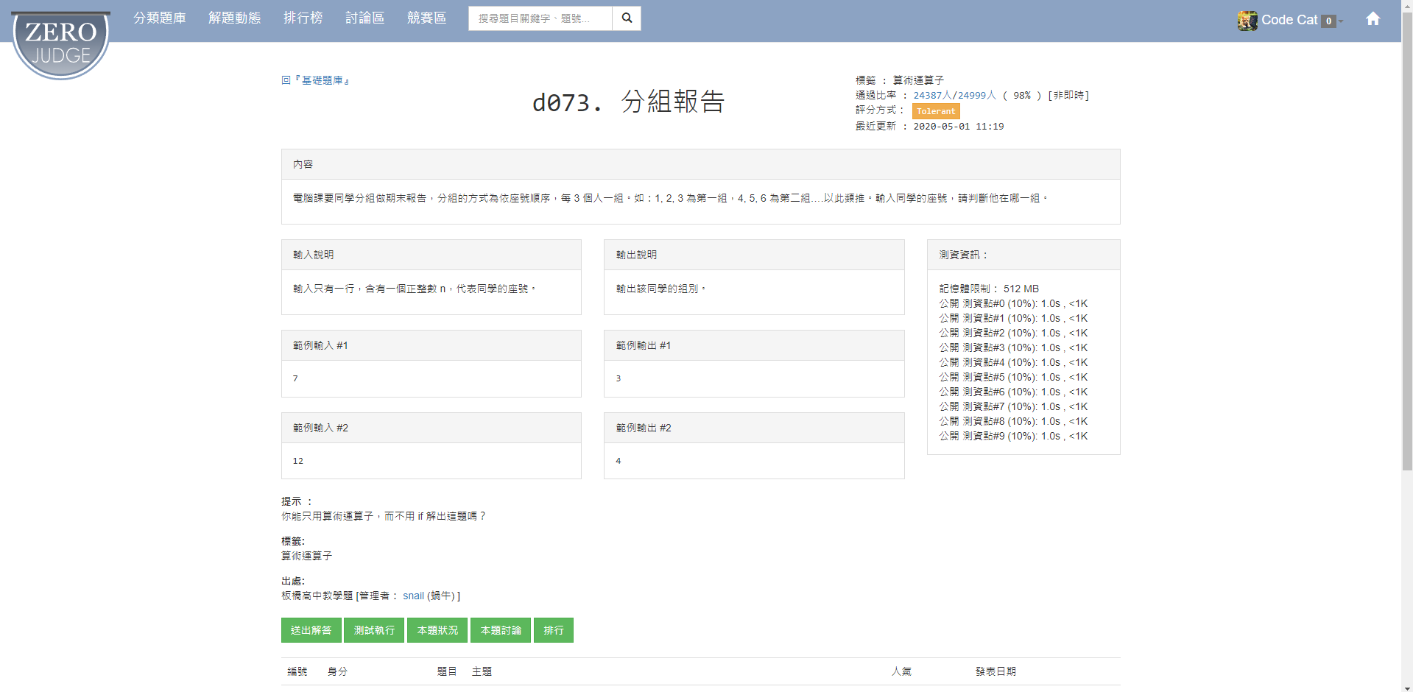View author snail's profile link

[413, 596]
